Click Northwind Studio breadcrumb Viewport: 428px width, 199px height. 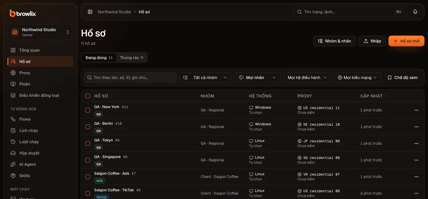coord(114,12)
